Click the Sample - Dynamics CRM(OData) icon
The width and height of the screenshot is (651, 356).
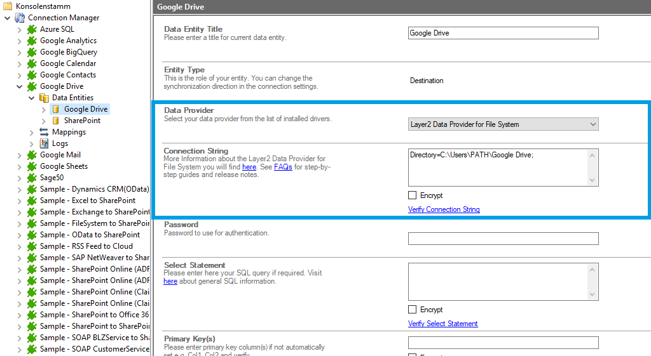pyautogui.click(x=32, y=189)
